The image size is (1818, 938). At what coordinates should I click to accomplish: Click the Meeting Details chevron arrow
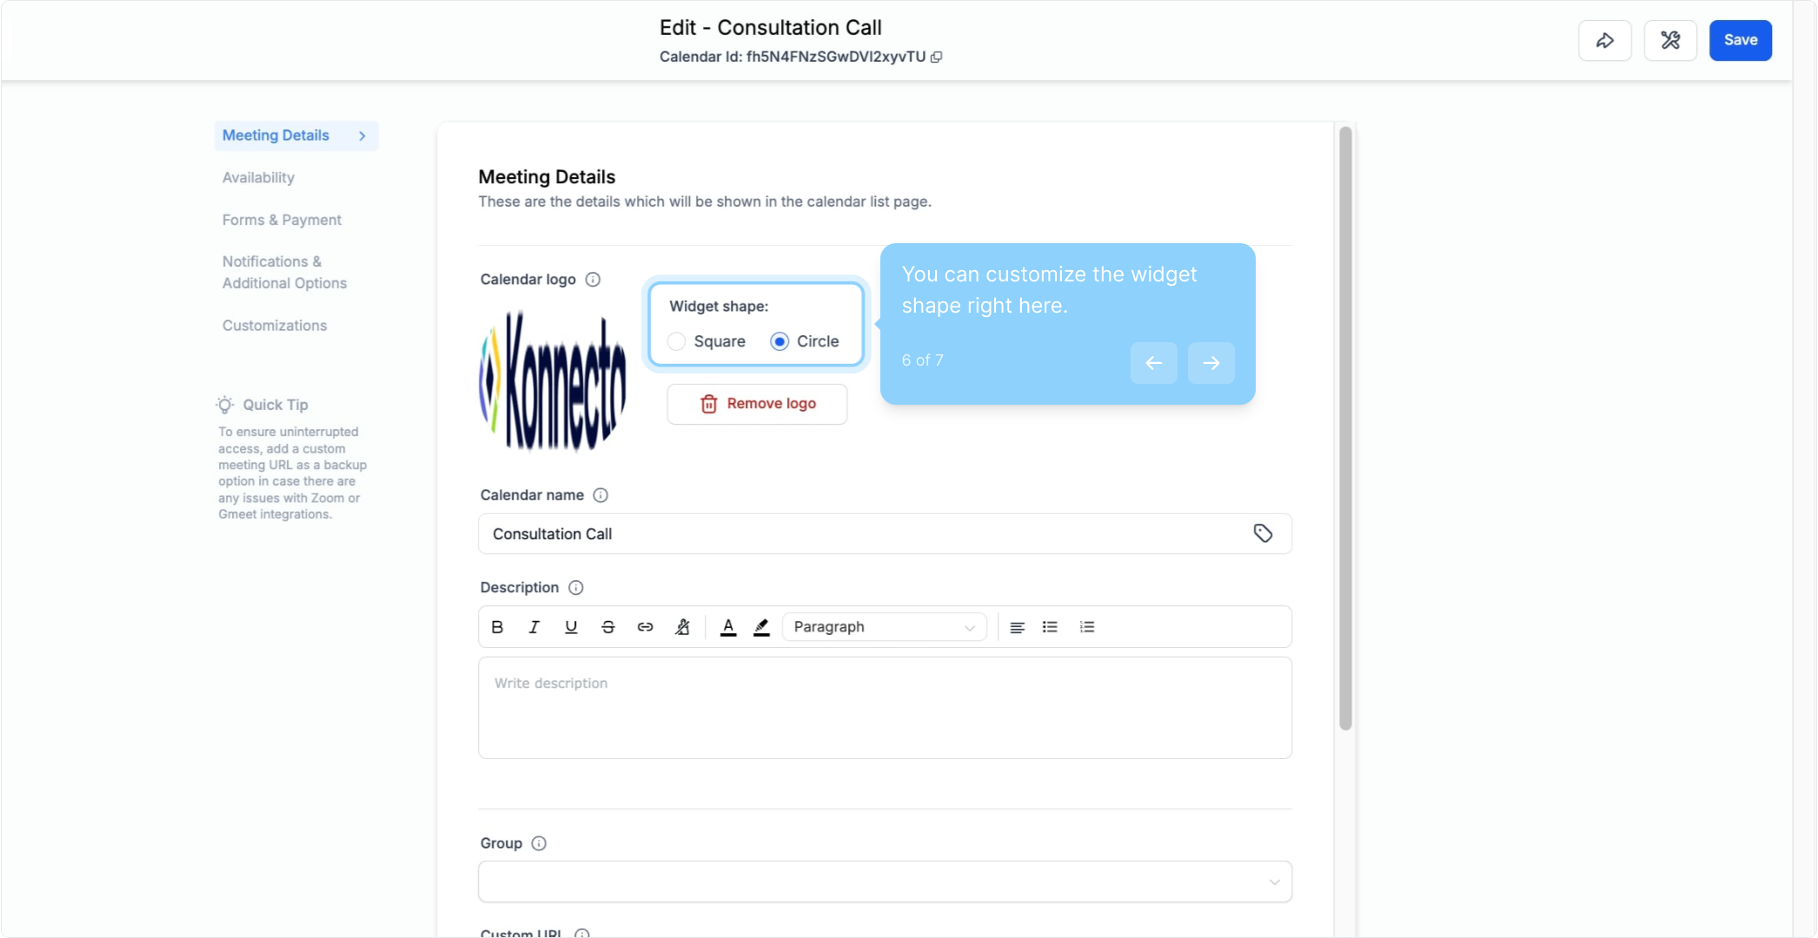[362, 135]
